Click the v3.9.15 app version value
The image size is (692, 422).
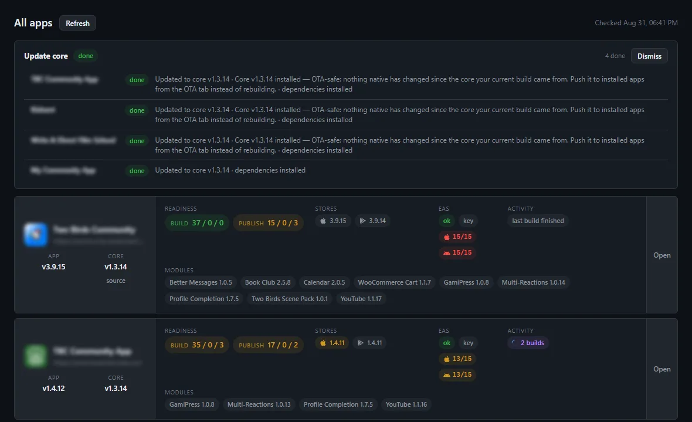click(x=53, y=267)
